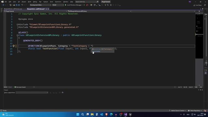The image size is (208, 117).
Task: Open the PluginTutorial project scope dropdown
Action: coord(35,11)
